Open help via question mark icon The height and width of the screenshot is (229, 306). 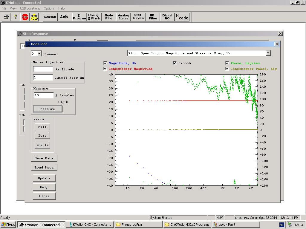click(16, 17)
